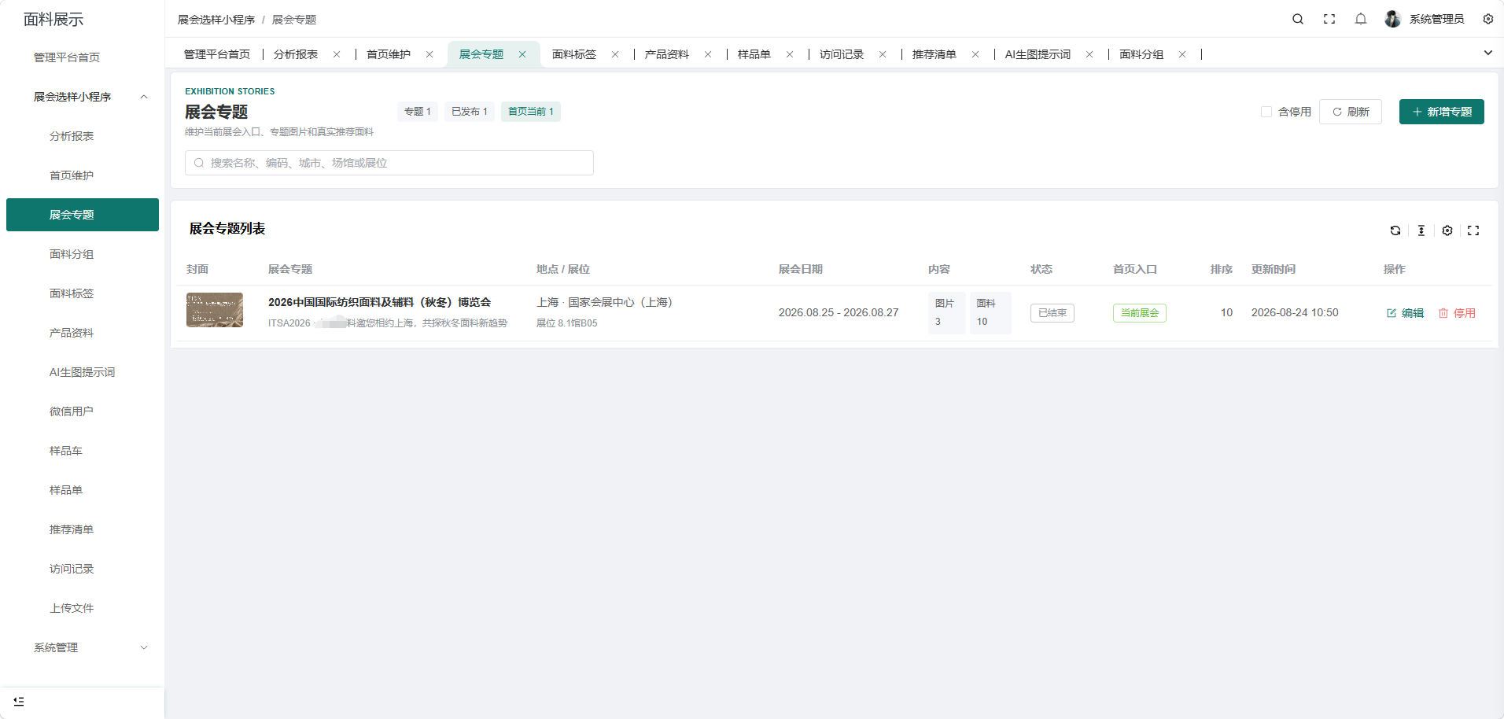Switch to the 面料分组 tab
The width and height of the screenshot is (1504, 719).
tap(1141, 54)
